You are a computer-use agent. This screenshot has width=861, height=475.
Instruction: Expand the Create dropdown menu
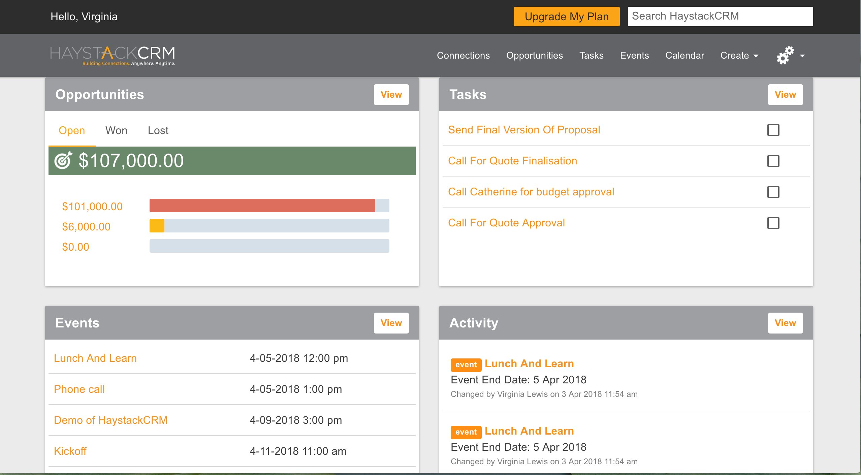[739, 56]
